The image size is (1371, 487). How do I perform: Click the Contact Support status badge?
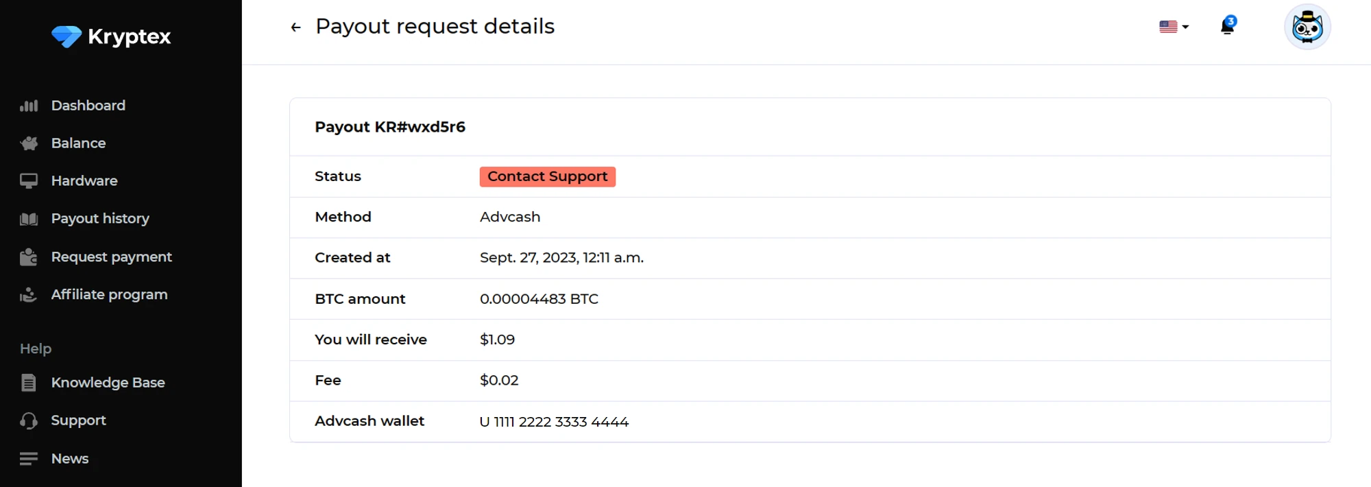547,176
